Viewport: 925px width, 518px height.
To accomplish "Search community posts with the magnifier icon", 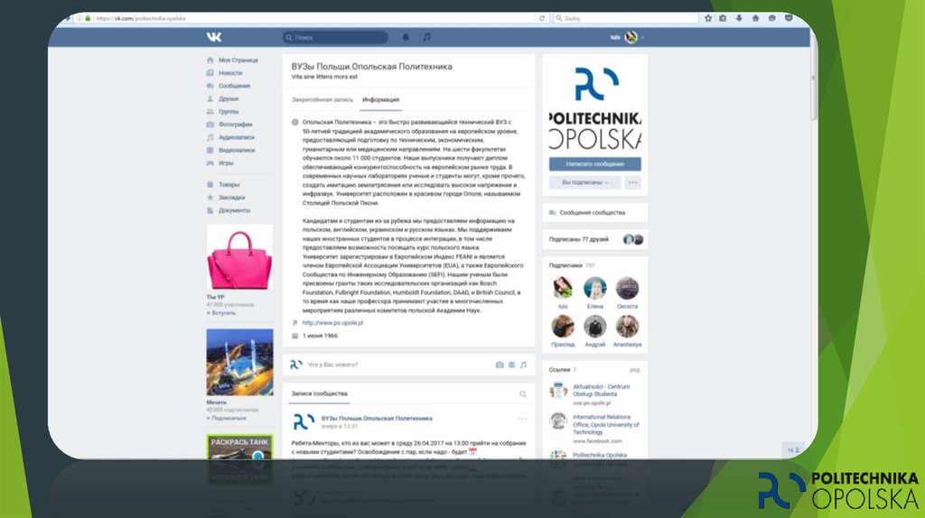I will 522,394.
